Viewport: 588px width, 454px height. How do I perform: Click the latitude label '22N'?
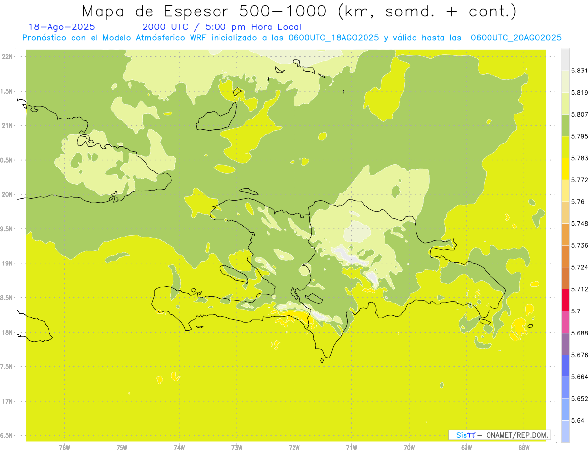pyautogui.click(x=7, y=56)
